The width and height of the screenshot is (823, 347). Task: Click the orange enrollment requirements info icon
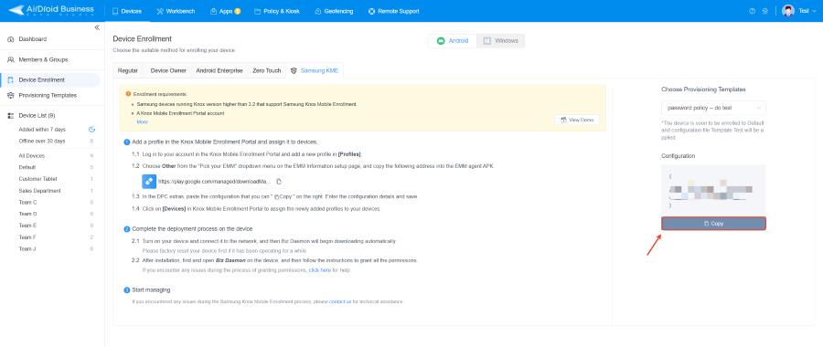pos(128,94)
